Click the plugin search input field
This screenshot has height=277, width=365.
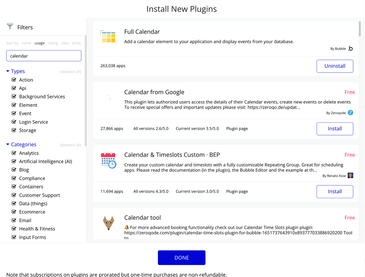click(x=44, y=56)
